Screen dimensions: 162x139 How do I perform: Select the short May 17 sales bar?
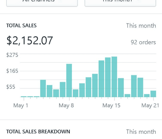tap(127, 95)
